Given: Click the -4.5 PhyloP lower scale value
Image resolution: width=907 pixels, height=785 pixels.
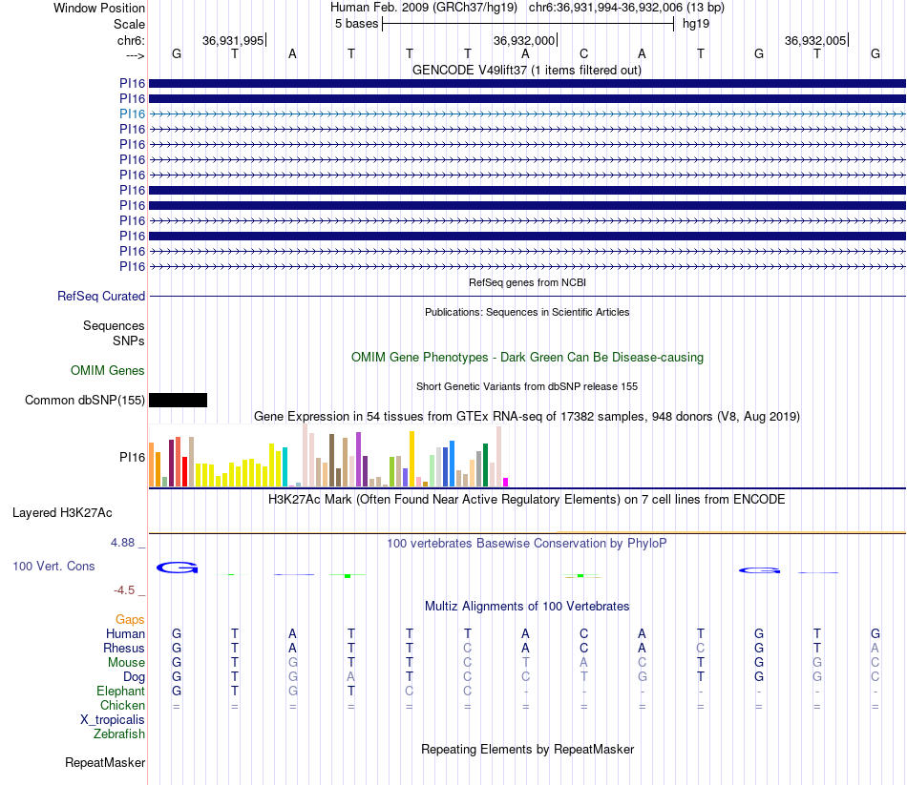Looking at the screenshot, I should point(124,590).
